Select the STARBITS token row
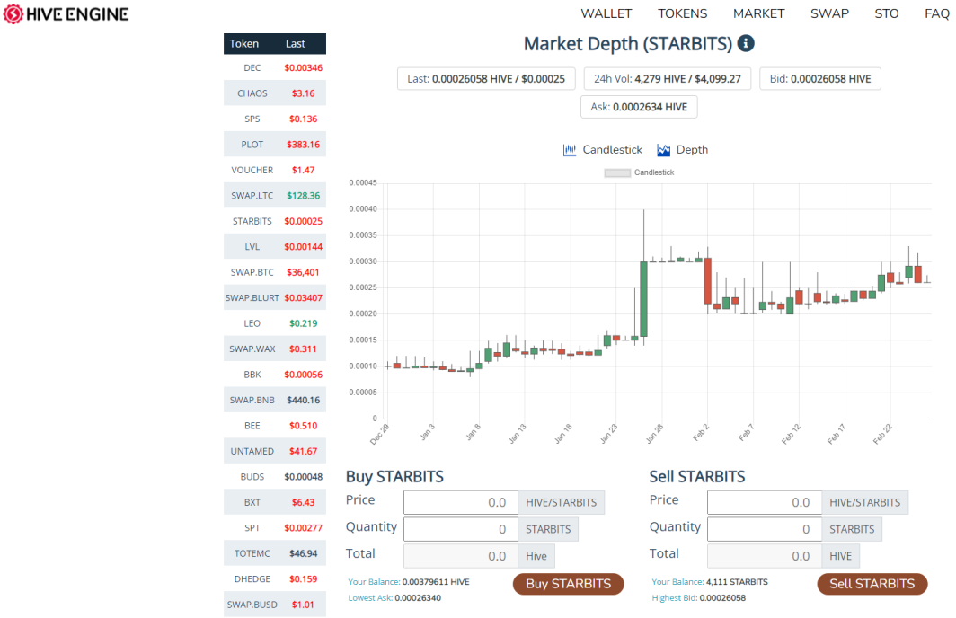This screenshot has width=956, height=618. (274, 221)
